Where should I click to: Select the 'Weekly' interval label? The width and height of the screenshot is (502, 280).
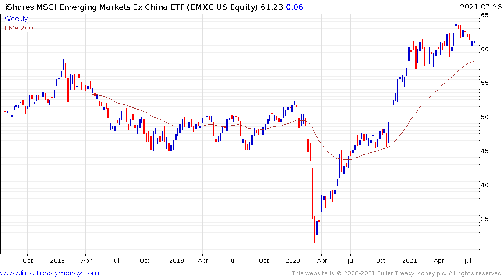[16, 19]
